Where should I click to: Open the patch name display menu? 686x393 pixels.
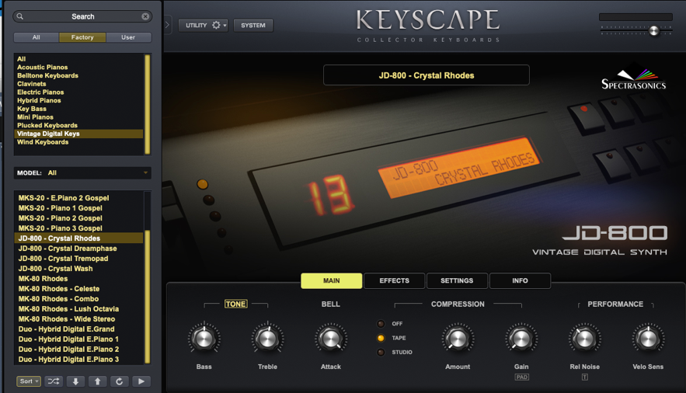pos(426,75)
